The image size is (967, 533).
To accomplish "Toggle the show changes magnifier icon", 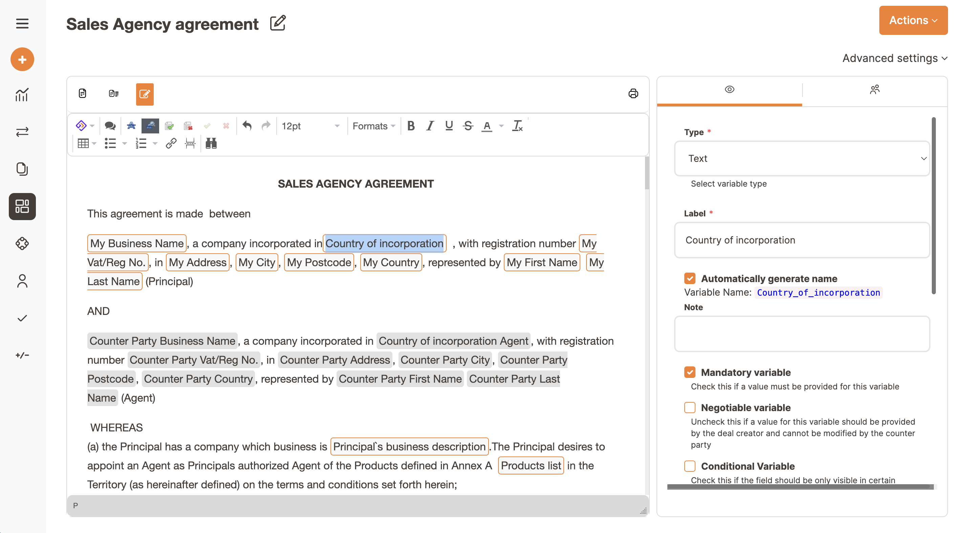I will (x=150, y=126).
